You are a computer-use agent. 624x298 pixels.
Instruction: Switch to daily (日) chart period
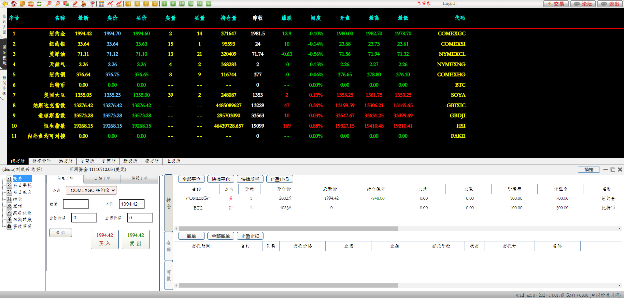[128, 4]
